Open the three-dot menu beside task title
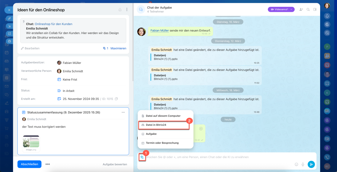 [x=127, y=10]
